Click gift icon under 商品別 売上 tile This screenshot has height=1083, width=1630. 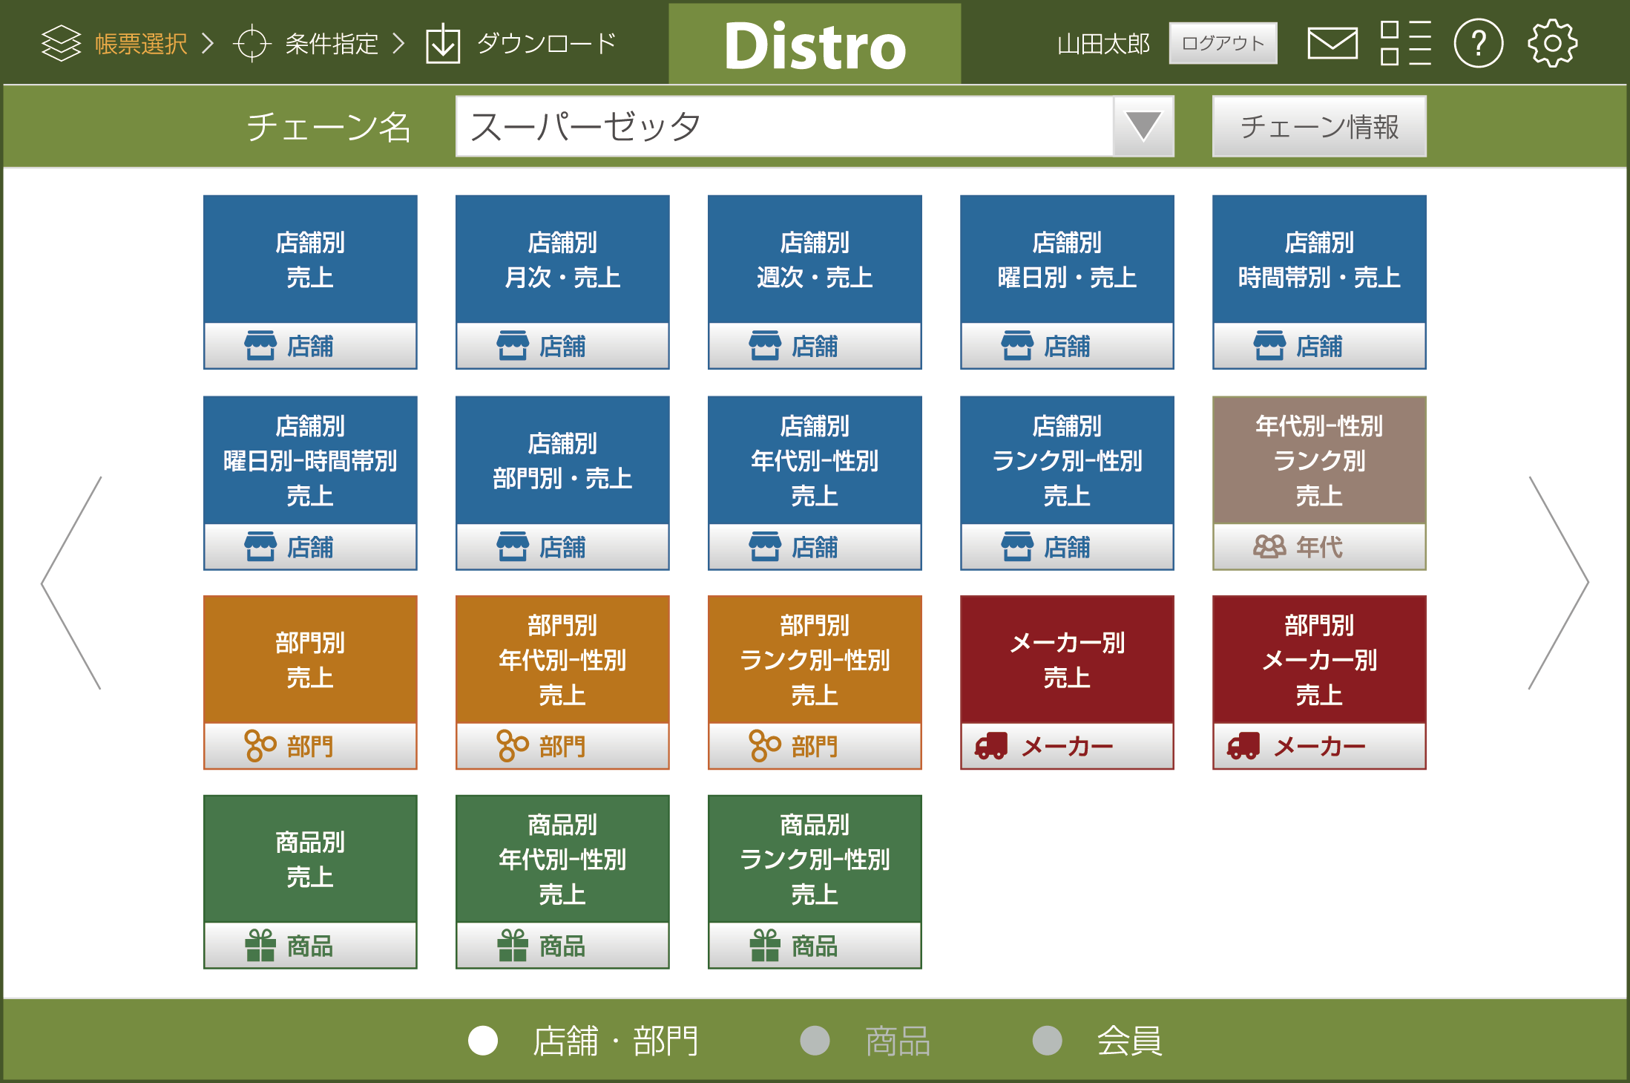(260, 945)
